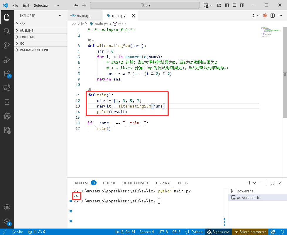Click the minimap code preview
The width and height of the screenshot is (287, 235).
pos(271,32)
